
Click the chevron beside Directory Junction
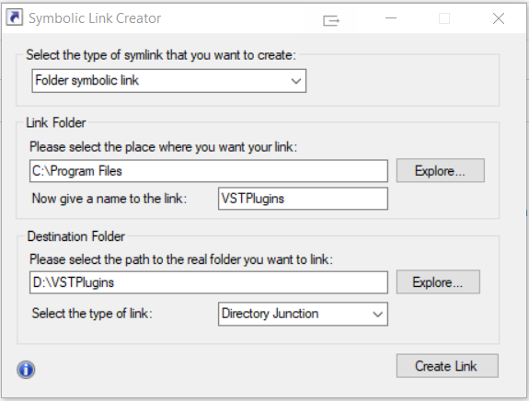[378, 315]
